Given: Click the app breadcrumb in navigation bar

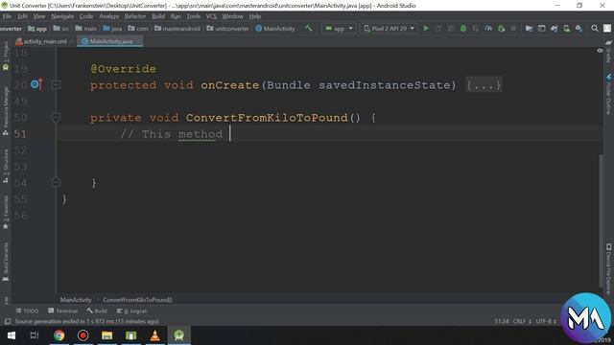Looking at the screenshot, I should pos(37,29).
